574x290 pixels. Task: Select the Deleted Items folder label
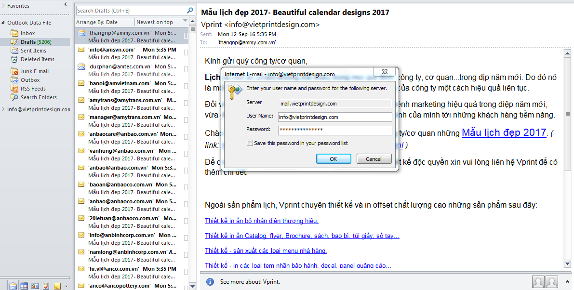point(37,59)
